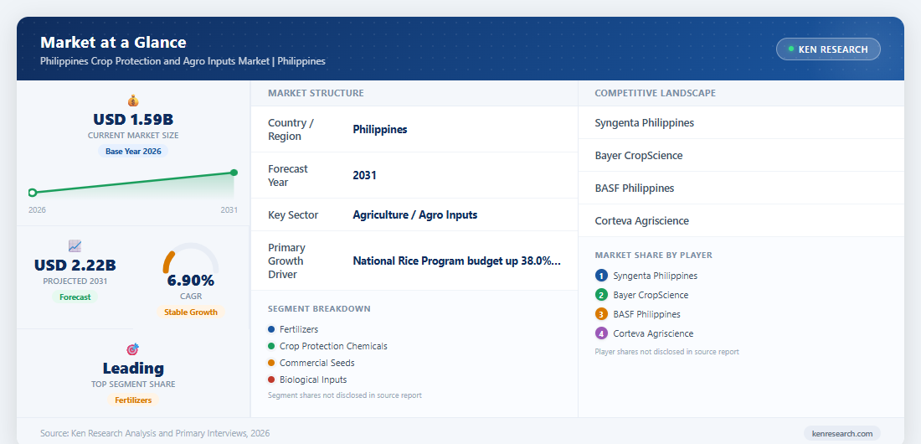Viewport: 921px width, 444px height.
Task: Click the target icon above Leading
Action: pos(133,349)
